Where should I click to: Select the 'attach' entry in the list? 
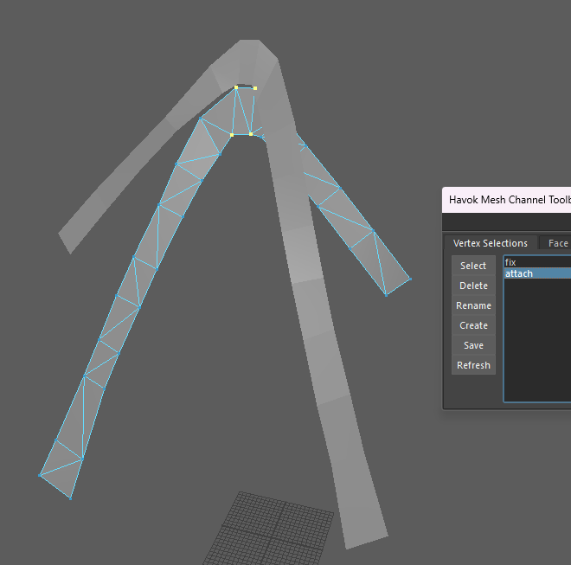(537, 273)
